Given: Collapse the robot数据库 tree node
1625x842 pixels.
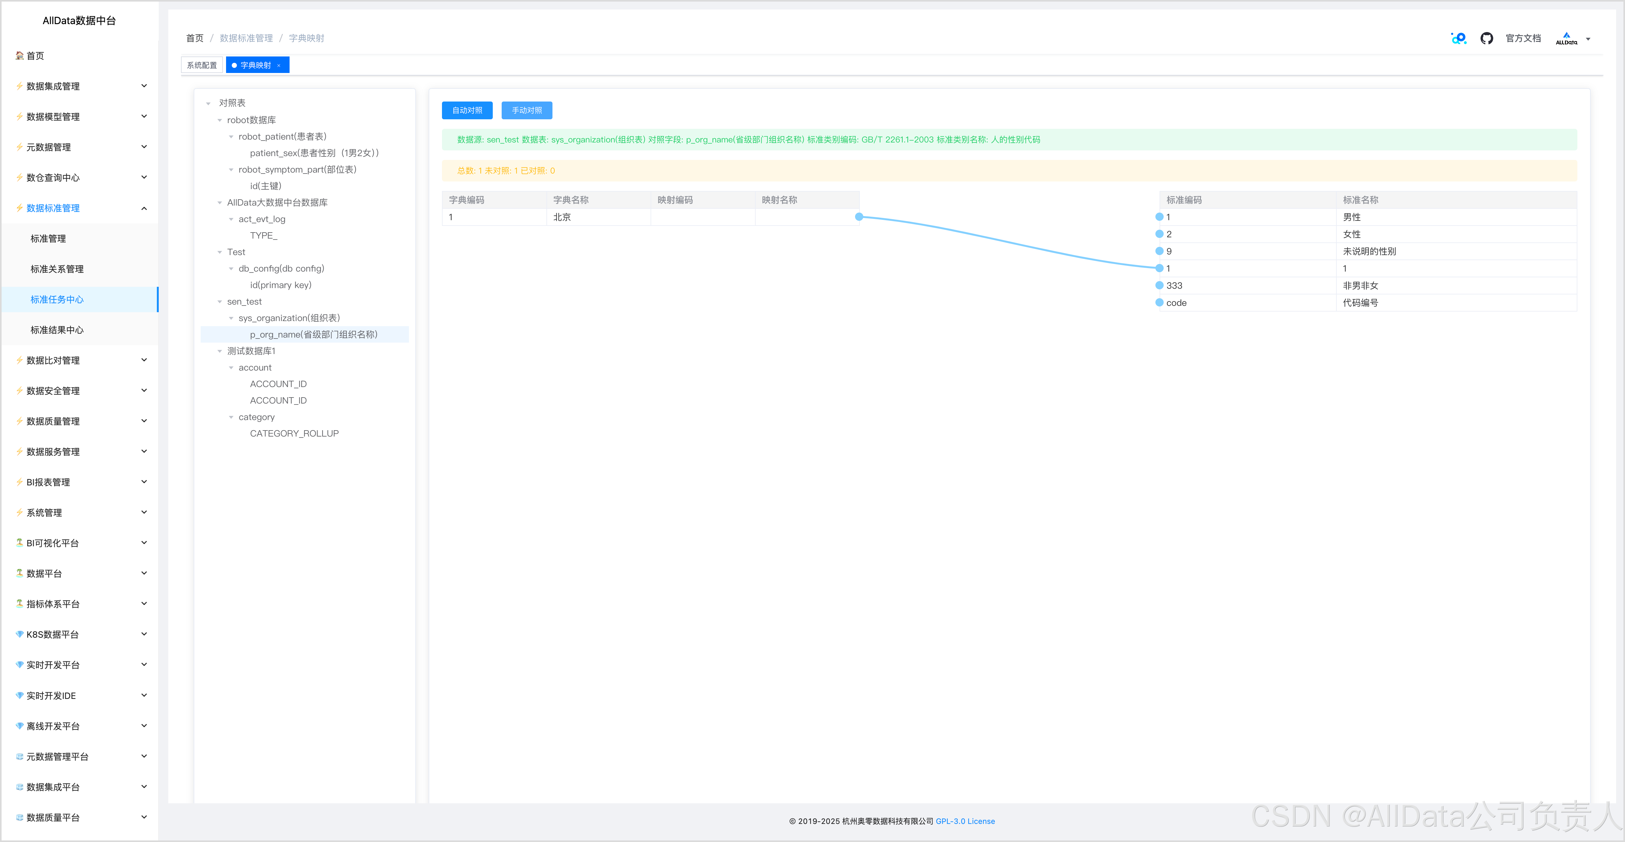Looking at the screenshot, I should (x=219, y=120).
